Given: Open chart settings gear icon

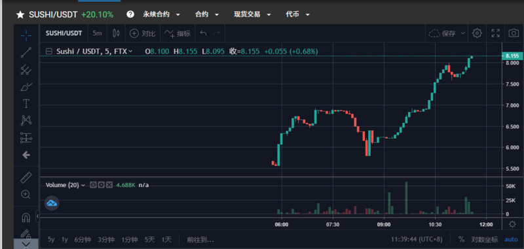Looking at the screenshot, I should tap(477, 33).
